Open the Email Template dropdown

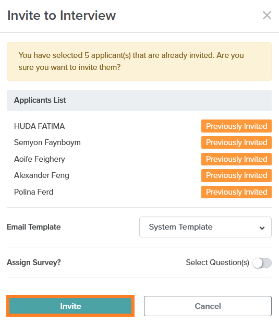(205, 227)
